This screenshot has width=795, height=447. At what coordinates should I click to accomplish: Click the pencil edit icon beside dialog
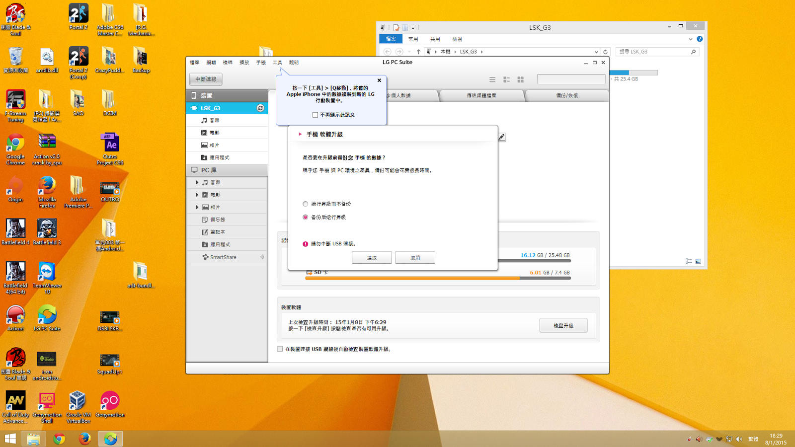click(502, 137)
